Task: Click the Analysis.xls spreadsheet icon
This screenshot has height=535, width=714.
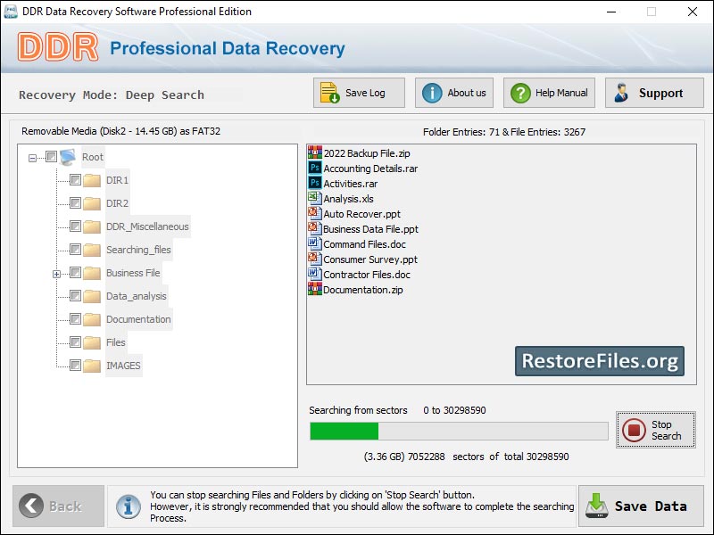Action: point(314,199)
